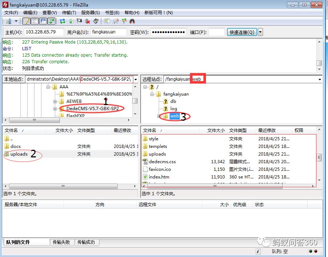Sort remote list by 最近修改 column

274,130
